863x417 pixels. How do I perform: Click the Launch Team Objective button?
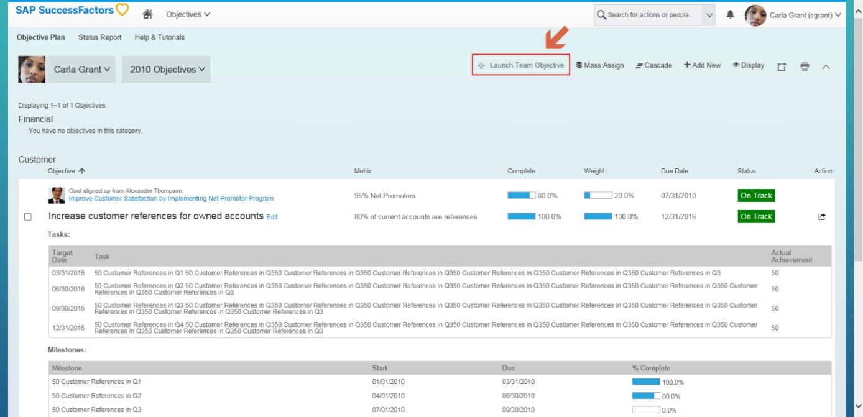pyautogui.click(x=521, y=65)
